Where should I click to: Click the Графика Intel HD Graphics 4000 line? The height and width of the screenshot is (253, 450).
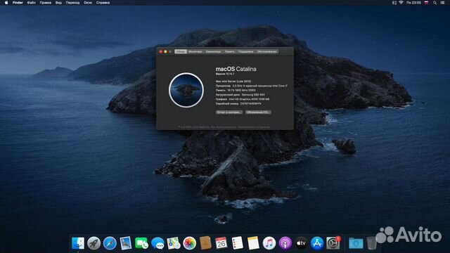pyautogui.click(x=243, y=99)
